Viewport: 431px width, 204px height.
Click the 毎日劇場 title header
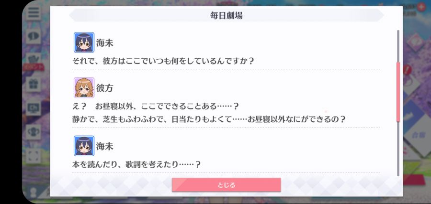pyautogui.click(x=226, y=15)
